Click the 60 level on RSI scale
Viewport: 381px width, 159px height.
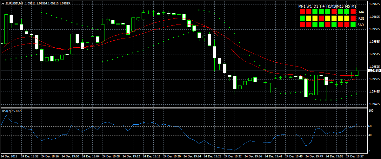point(370,126)
